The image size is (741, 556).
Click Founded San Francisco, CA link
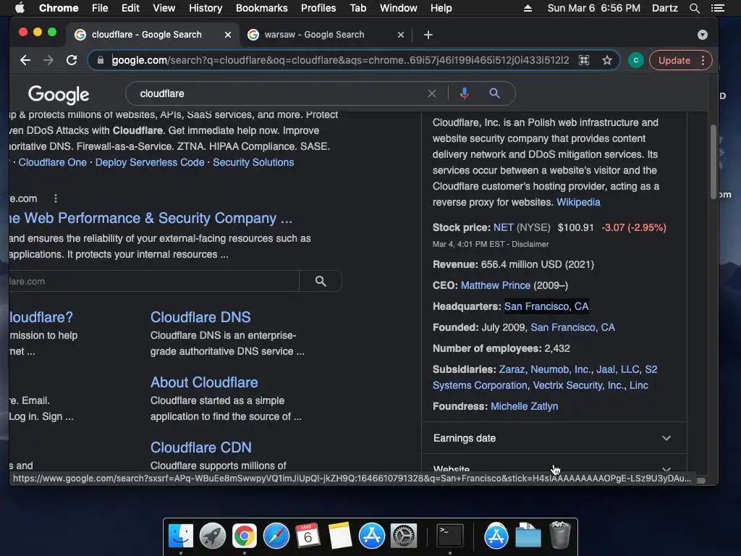coord(573,328)
